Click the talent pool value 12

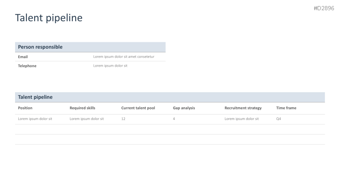[x=123, y=119]
